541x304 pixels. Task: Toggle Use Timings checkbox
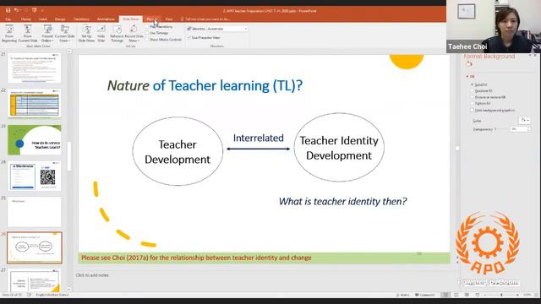(x=147, y=33)
